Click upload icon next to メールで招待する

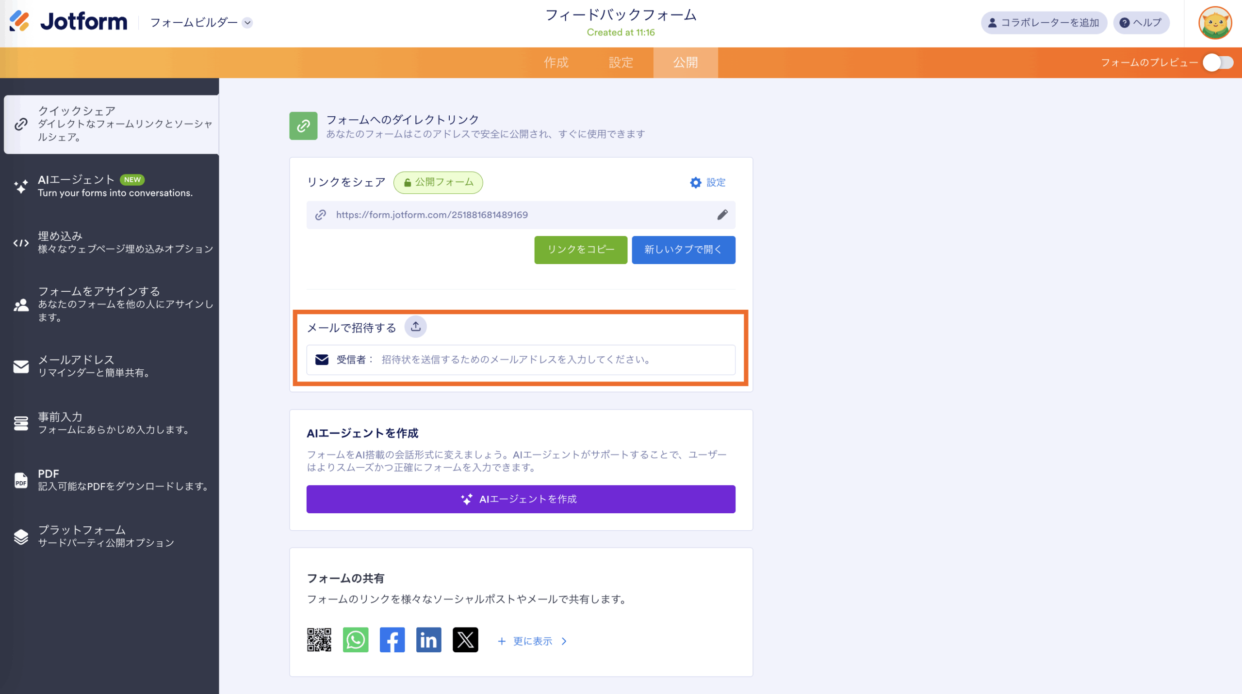coord(416,327)
